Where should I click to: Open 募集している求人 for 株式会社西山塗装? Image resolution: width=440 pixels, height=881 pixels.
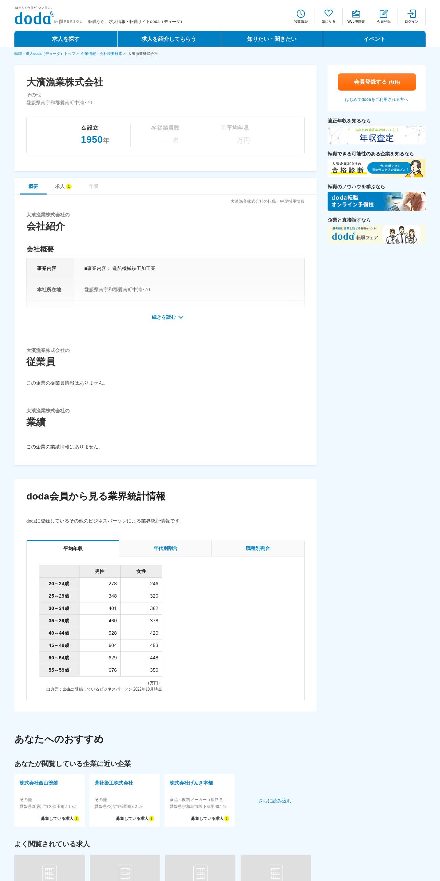60,819
